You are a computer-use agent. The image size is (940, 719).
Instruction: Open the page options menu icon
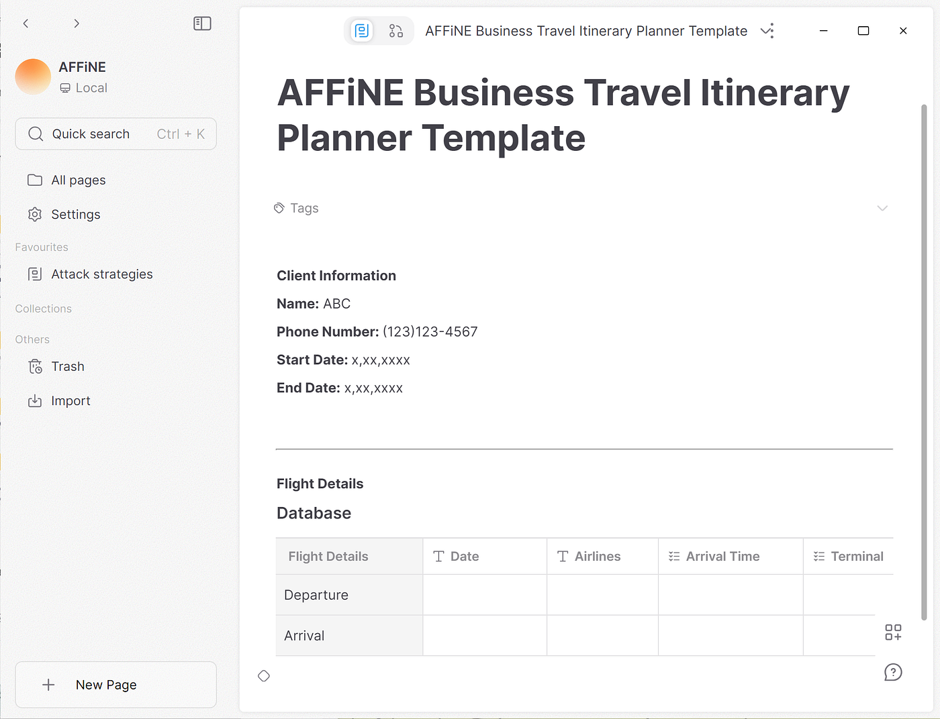point(767,31)
